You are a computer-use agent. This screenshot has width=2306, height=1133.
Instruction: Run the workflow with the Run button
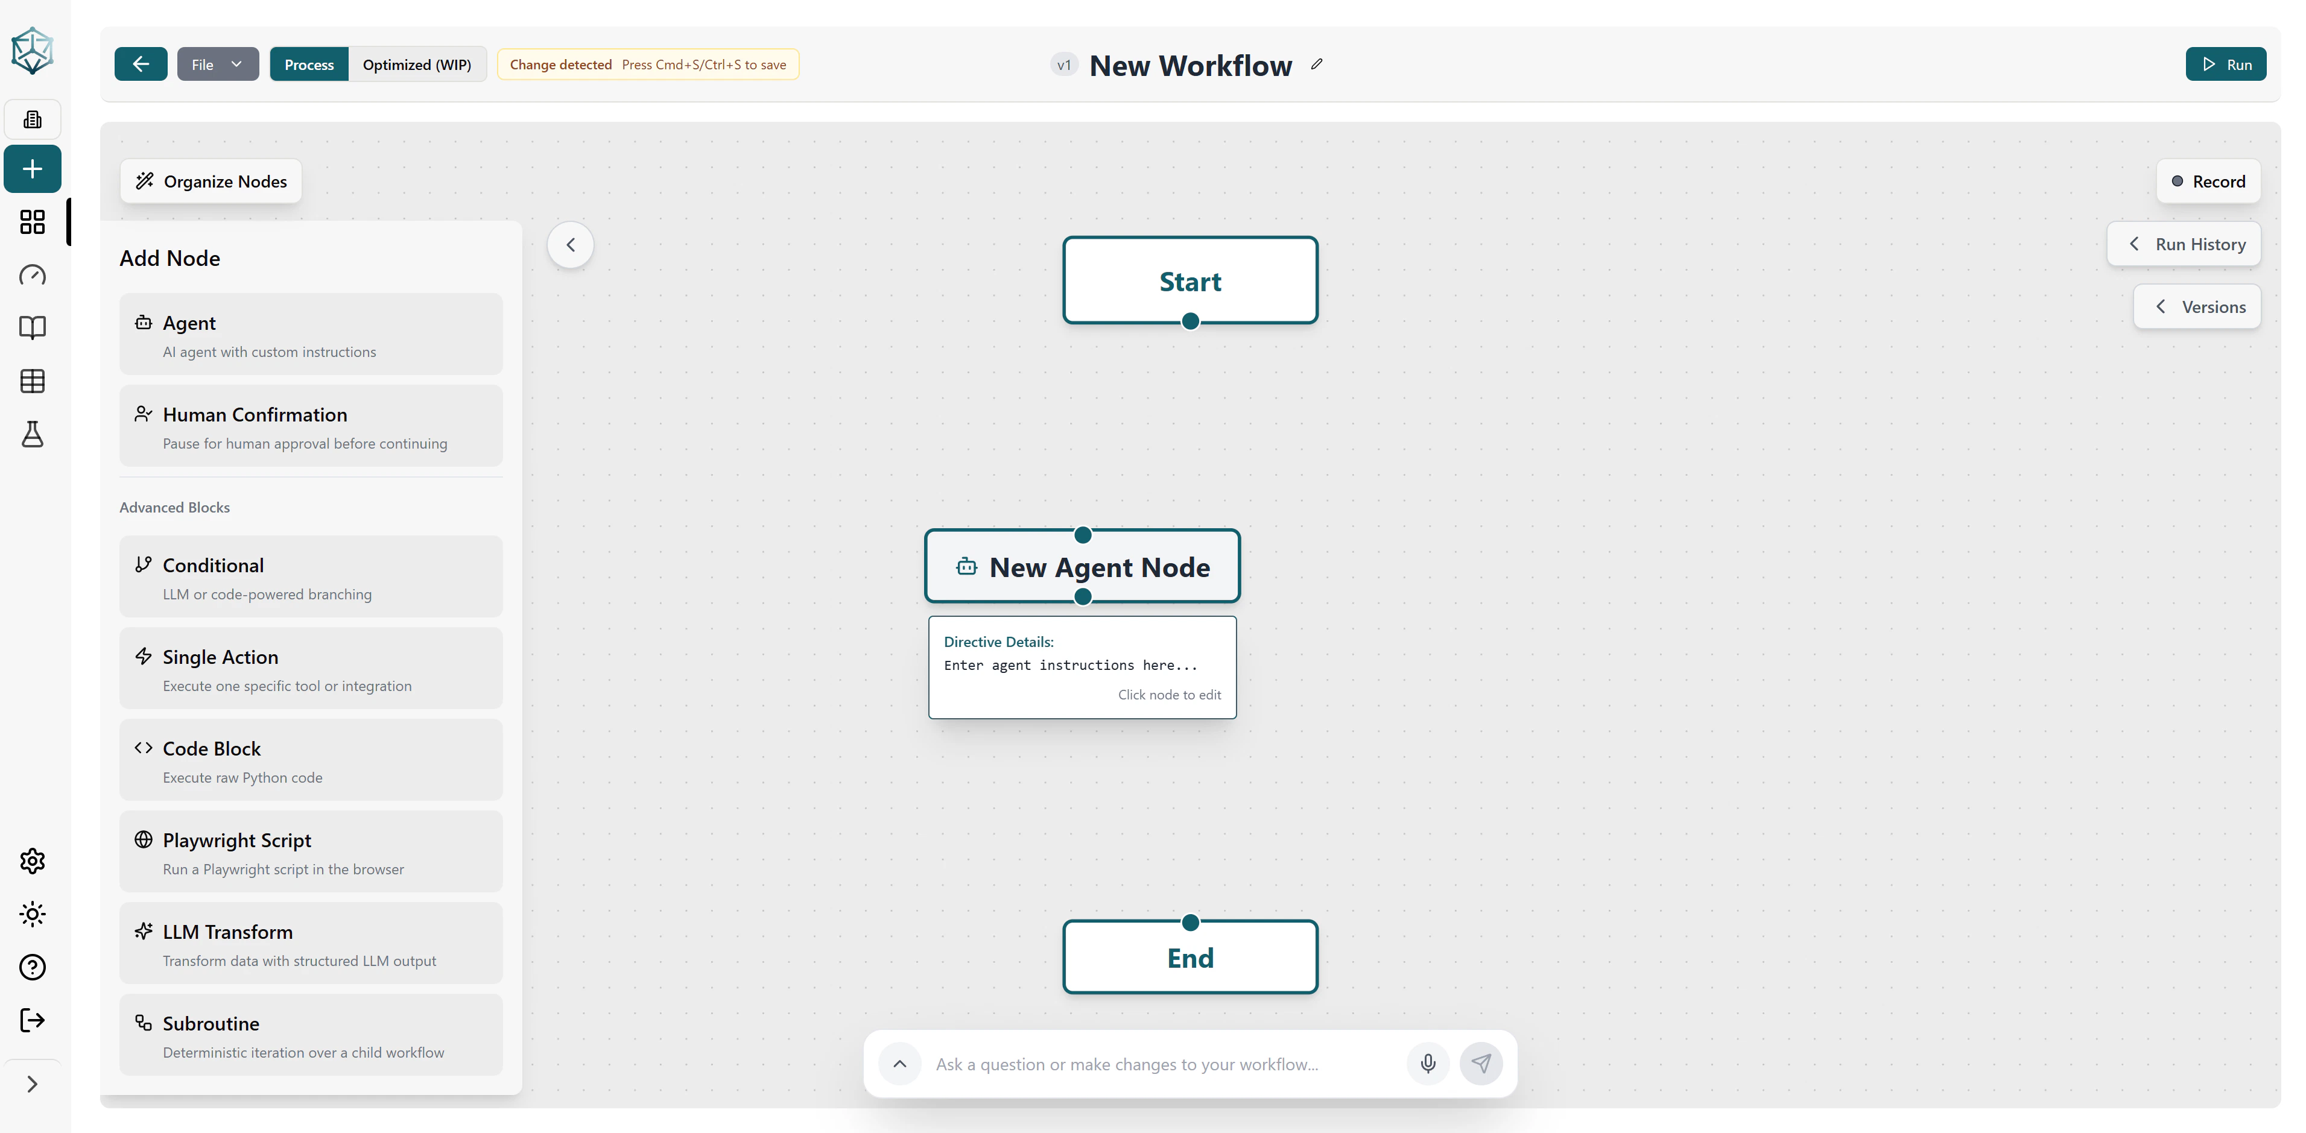coord(2226,63)
